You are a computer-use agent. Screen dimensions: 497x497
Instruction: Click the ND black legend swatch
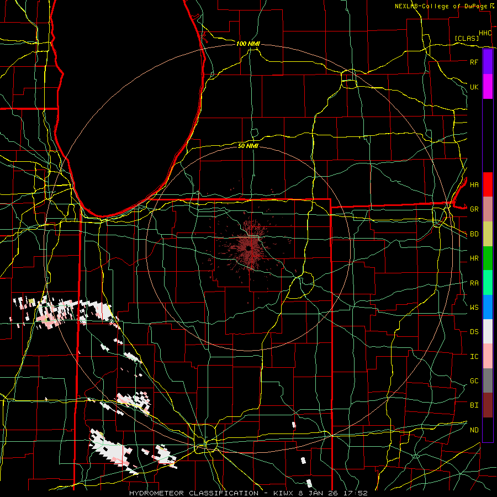[488, 430]
